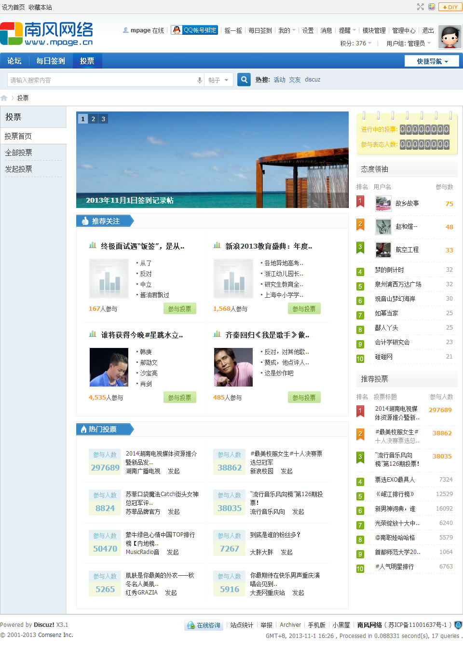Focus the search input field

[x=101, y=80]
